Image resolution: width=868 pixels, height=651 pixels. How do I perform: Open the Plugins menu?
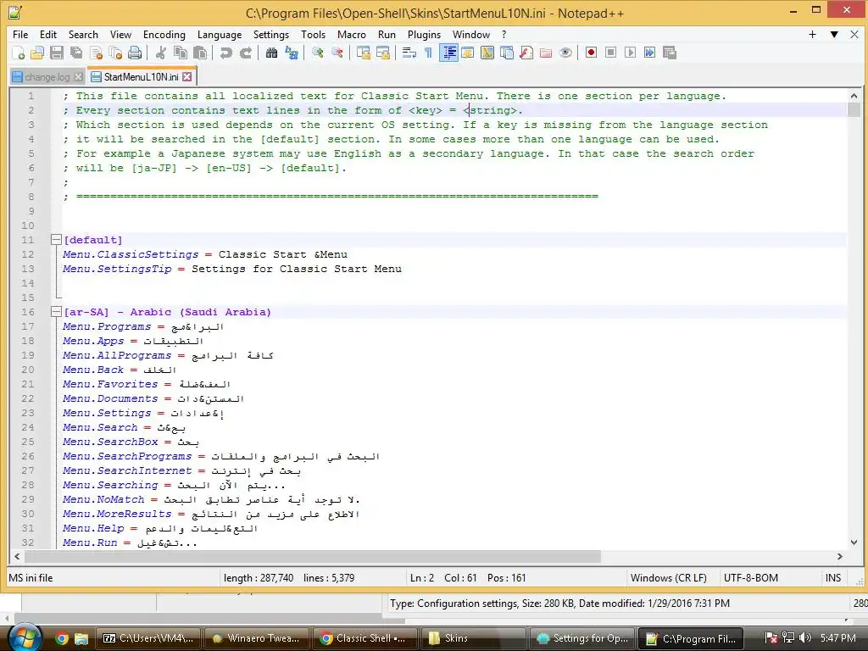[x=424, y=34]
